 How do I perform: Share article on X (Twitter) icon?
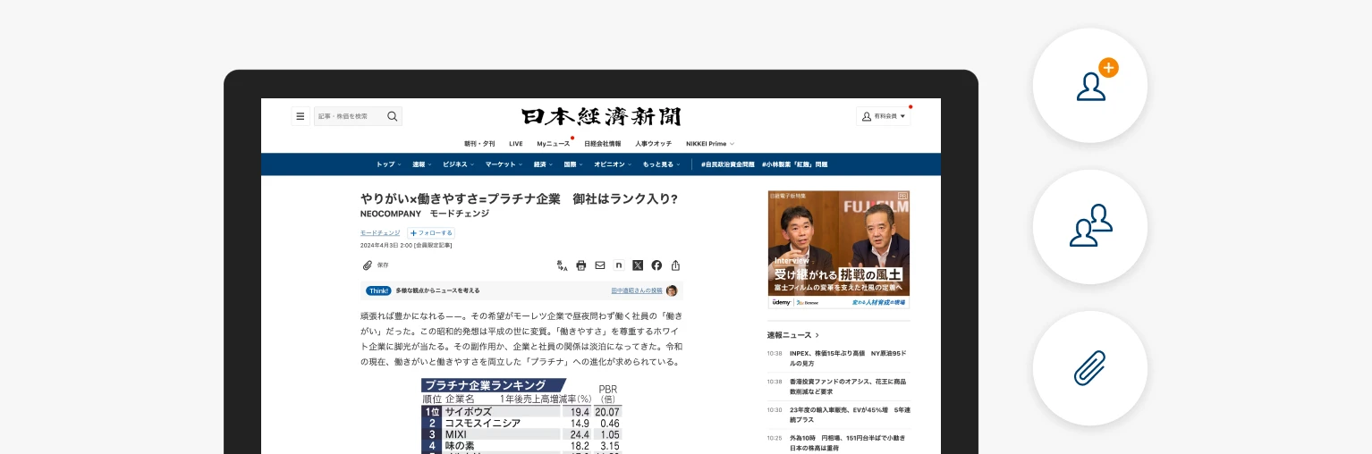tap(638, 265)
